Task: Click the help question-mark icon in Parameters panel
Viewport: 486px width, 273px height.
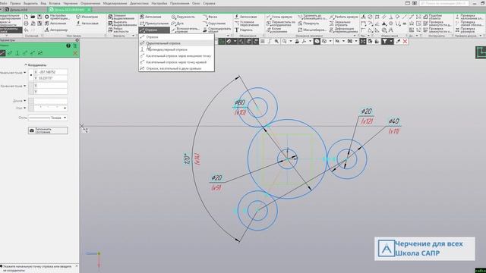Action: click(68, 45)
